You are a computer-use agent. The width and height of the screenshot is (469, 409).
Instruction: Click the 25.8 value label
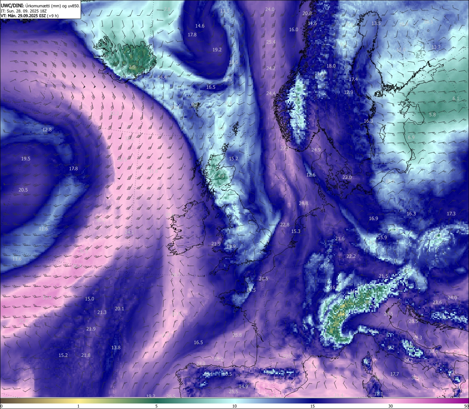pos(237,335)
